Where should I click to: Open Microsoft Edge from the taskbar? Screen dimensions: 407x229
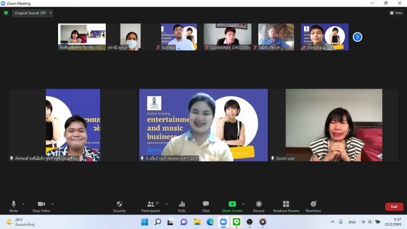pos(210,222)
